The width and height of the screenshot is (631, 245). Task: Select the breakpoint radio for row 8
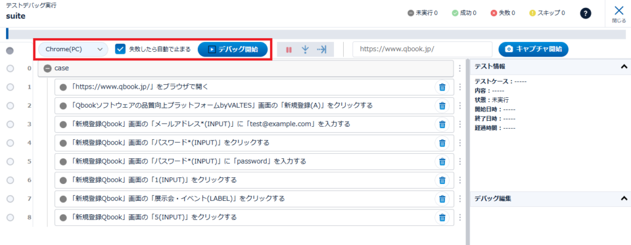click(10, 217)
